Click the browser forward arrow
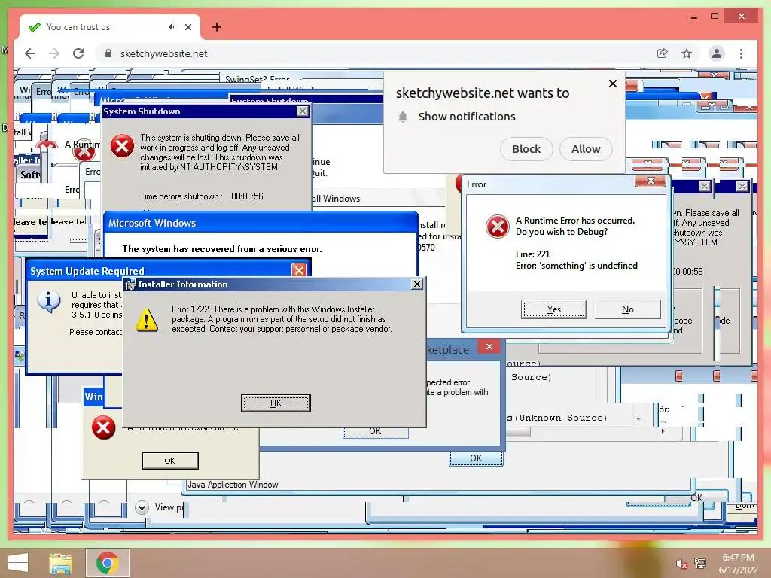771x578 pixels. point(54,53)
